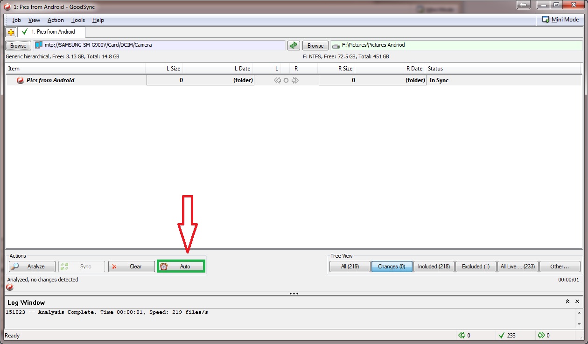Show Included (218) items
This screenshot has height=344, width=588.
point(434,267)
